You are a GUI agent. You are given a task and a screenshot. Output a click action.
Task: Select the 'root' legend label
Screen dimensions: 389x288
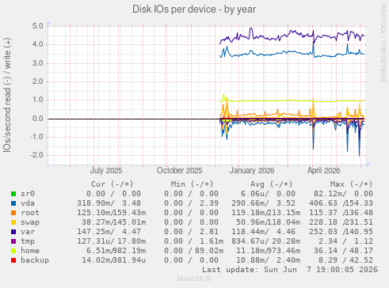30,213
